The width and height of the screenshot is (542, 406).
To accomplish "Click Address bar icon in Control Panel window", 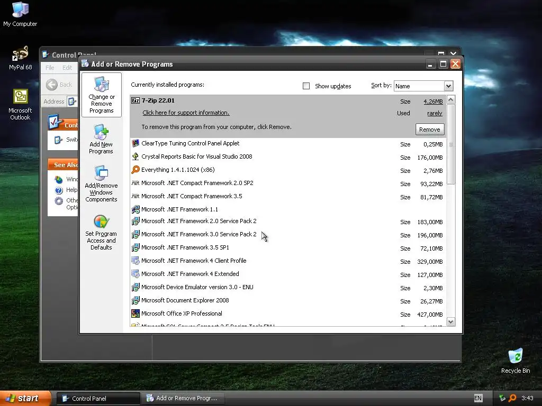I will click(x=72, y=101).
